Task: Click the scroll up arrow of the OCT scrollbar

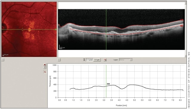Action: tap(186, 3)
